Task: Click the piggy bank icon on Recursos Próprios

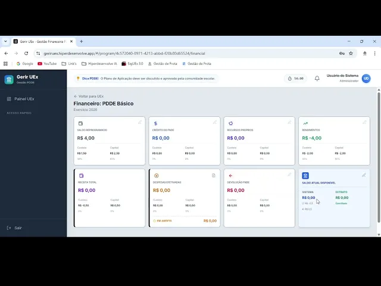Action: click(230, 123)
